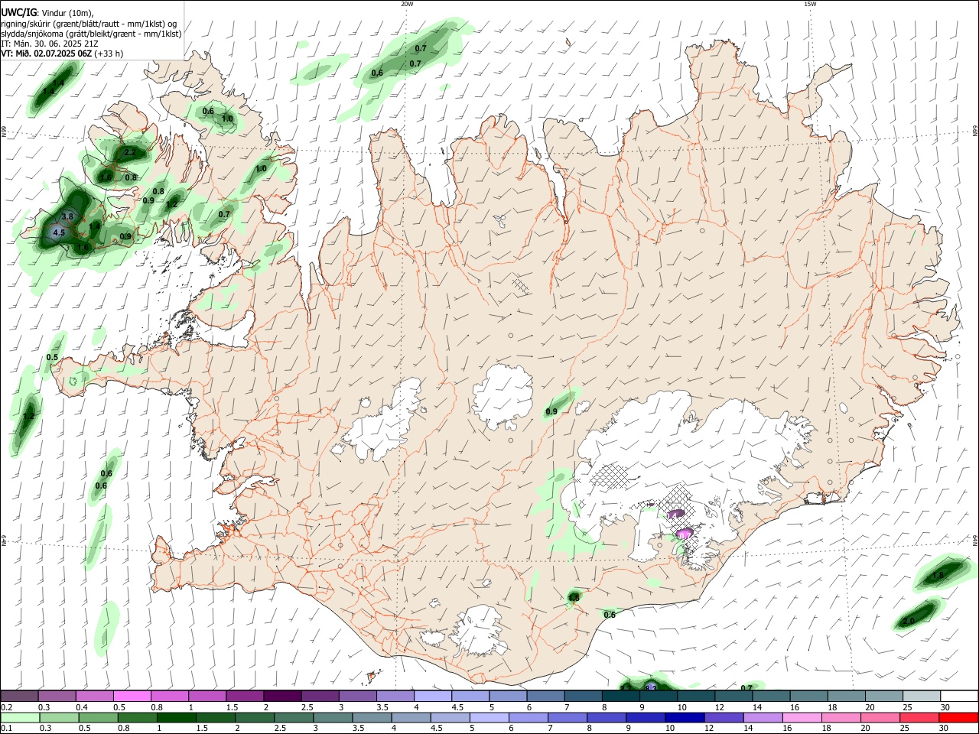Click bottom-row swatch labeled 2.5
This screenshot has height=734, width=979.
(293, 718)
